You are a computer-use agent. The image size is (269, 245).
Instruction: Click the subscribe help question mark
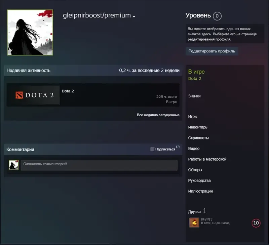coord(178,147)
